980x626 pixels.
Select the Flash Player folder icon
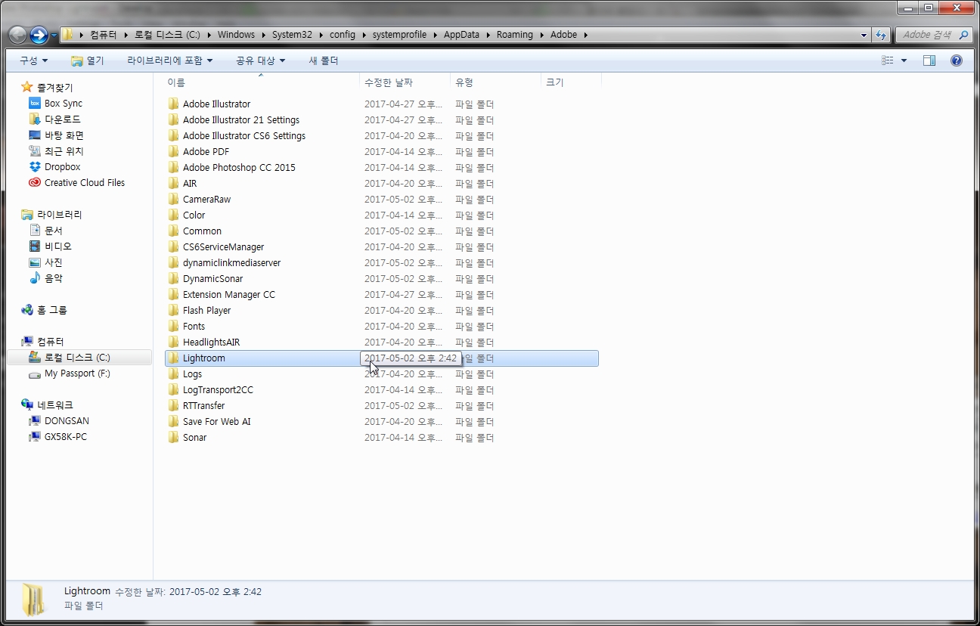[173, 310]
